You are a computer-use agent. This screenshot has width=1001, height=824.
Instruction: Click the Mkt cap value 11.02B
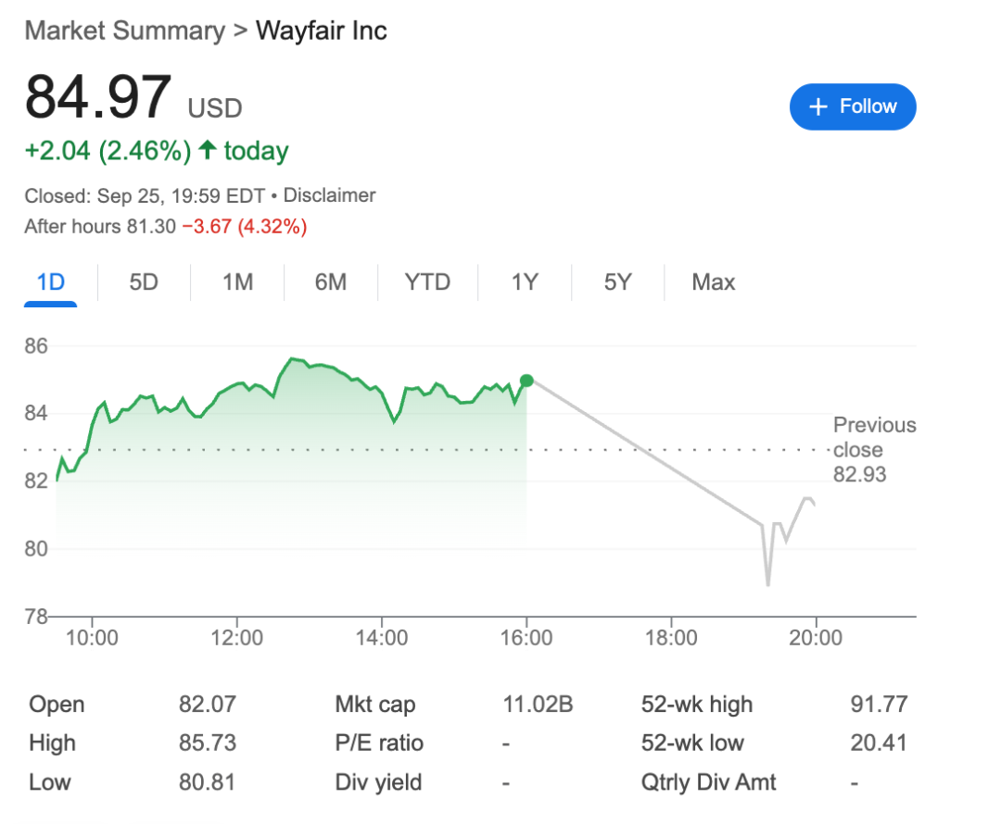click(538, 705)
